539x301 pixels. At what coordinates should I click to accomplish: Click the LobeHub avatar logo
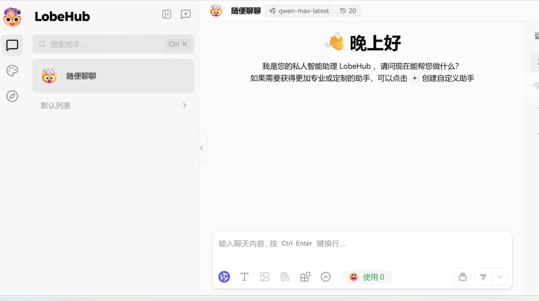coord(12,17)
